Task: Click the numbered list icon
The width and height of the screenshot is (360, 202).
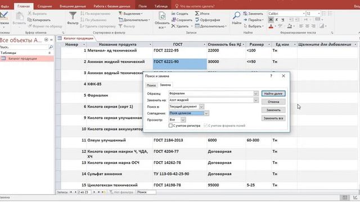Action: point(330,13)
